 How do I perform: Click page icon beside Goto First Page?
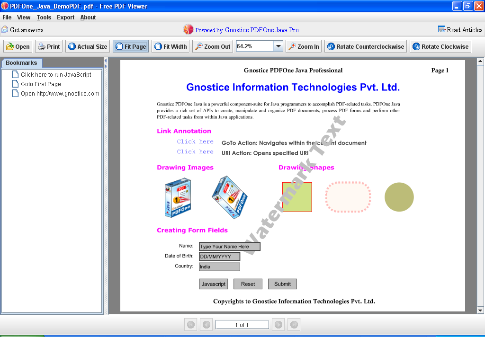tap(15, 84)
